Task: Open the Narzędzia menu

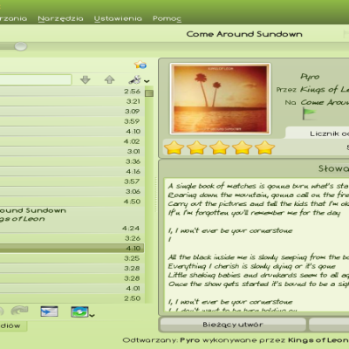Action: [60, 18]
